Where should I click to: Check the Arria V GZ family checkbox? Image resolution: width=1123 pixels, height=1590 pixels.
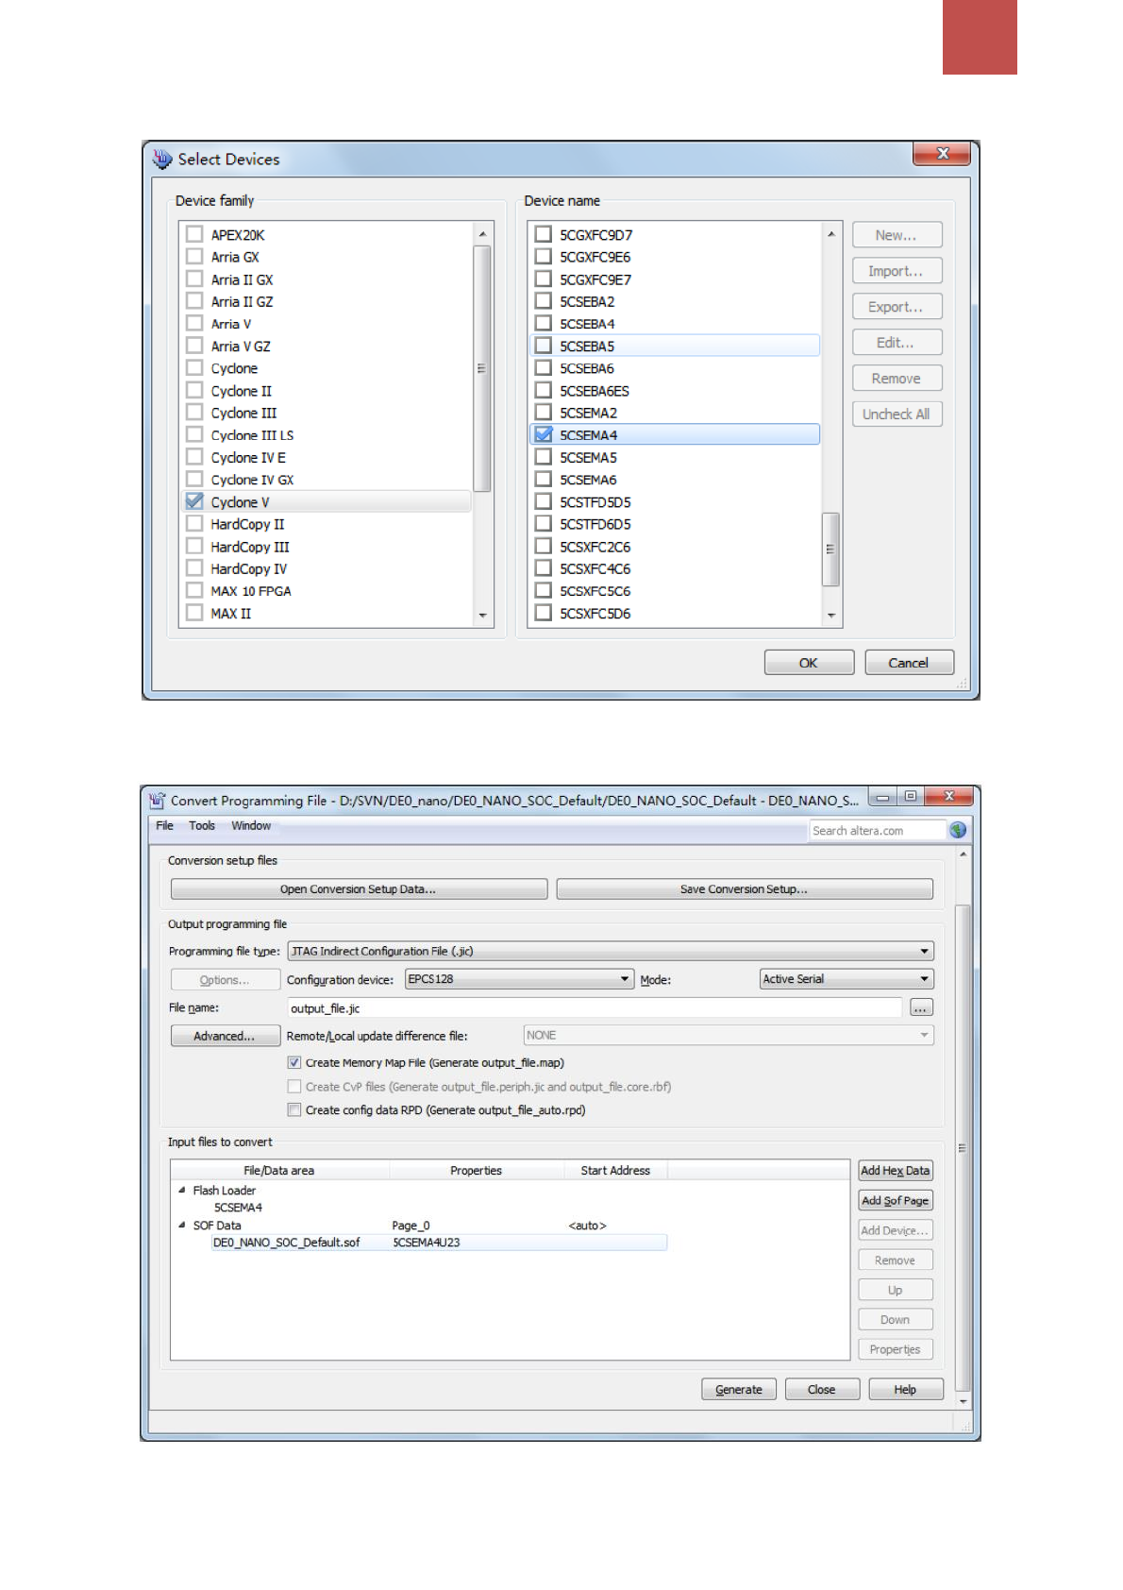click(194, 346)
